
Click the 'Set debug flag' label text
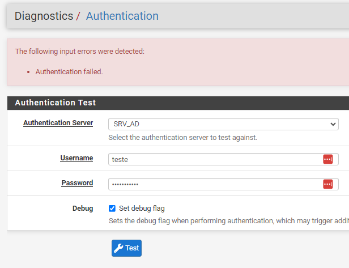click(142, 209)
